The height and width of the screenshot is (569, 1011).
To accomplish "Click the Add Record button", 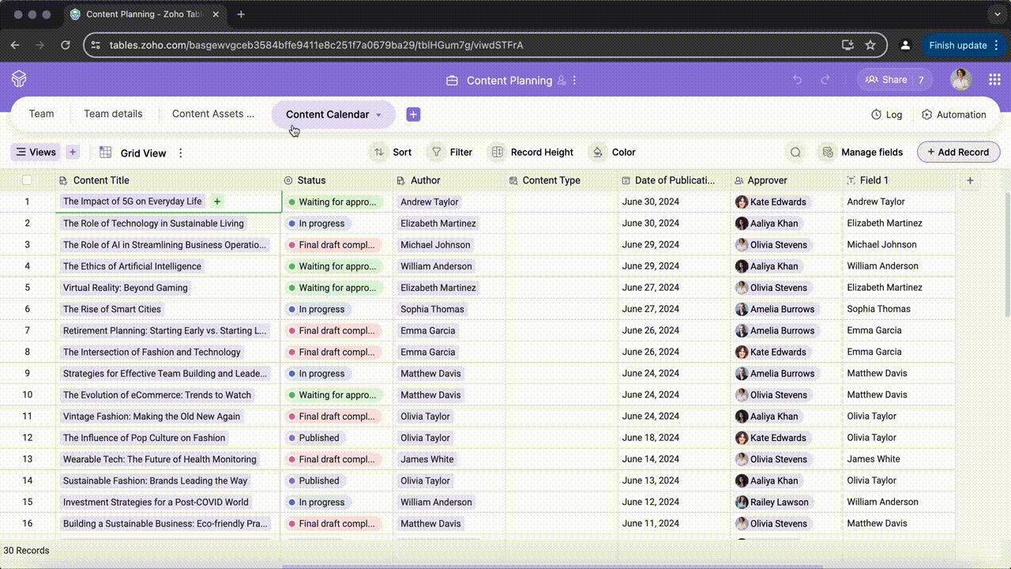I will pos(958,153).
